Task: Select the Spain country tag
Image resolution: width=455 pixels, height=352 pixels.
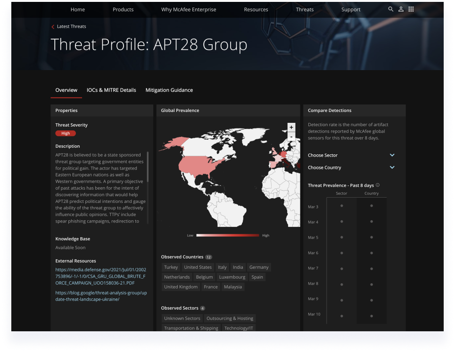Action: pyautogui.click(x=257, y=277)
